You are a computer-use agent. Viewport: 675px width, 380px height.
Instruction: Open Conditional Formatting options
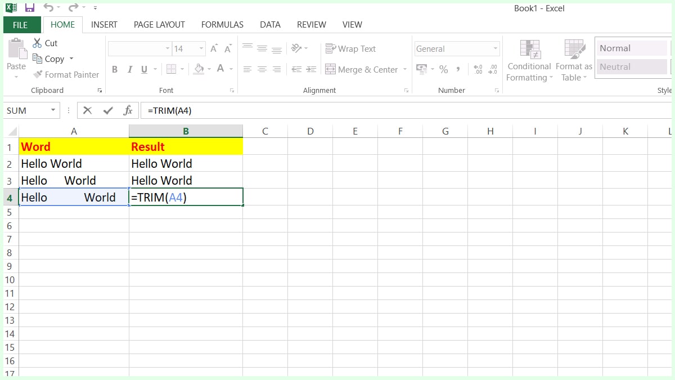pos(529,60)
